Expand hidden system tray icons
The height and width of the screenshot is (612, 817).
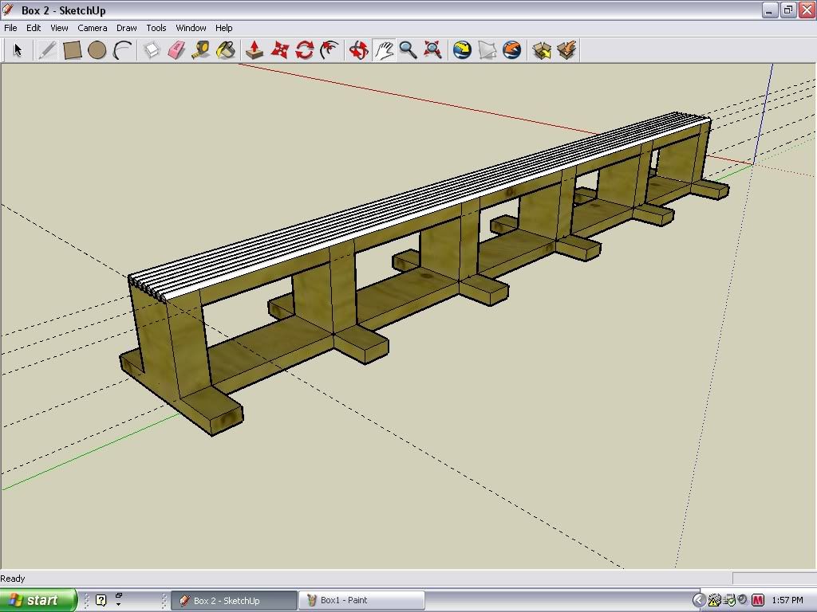pos(699,600)
